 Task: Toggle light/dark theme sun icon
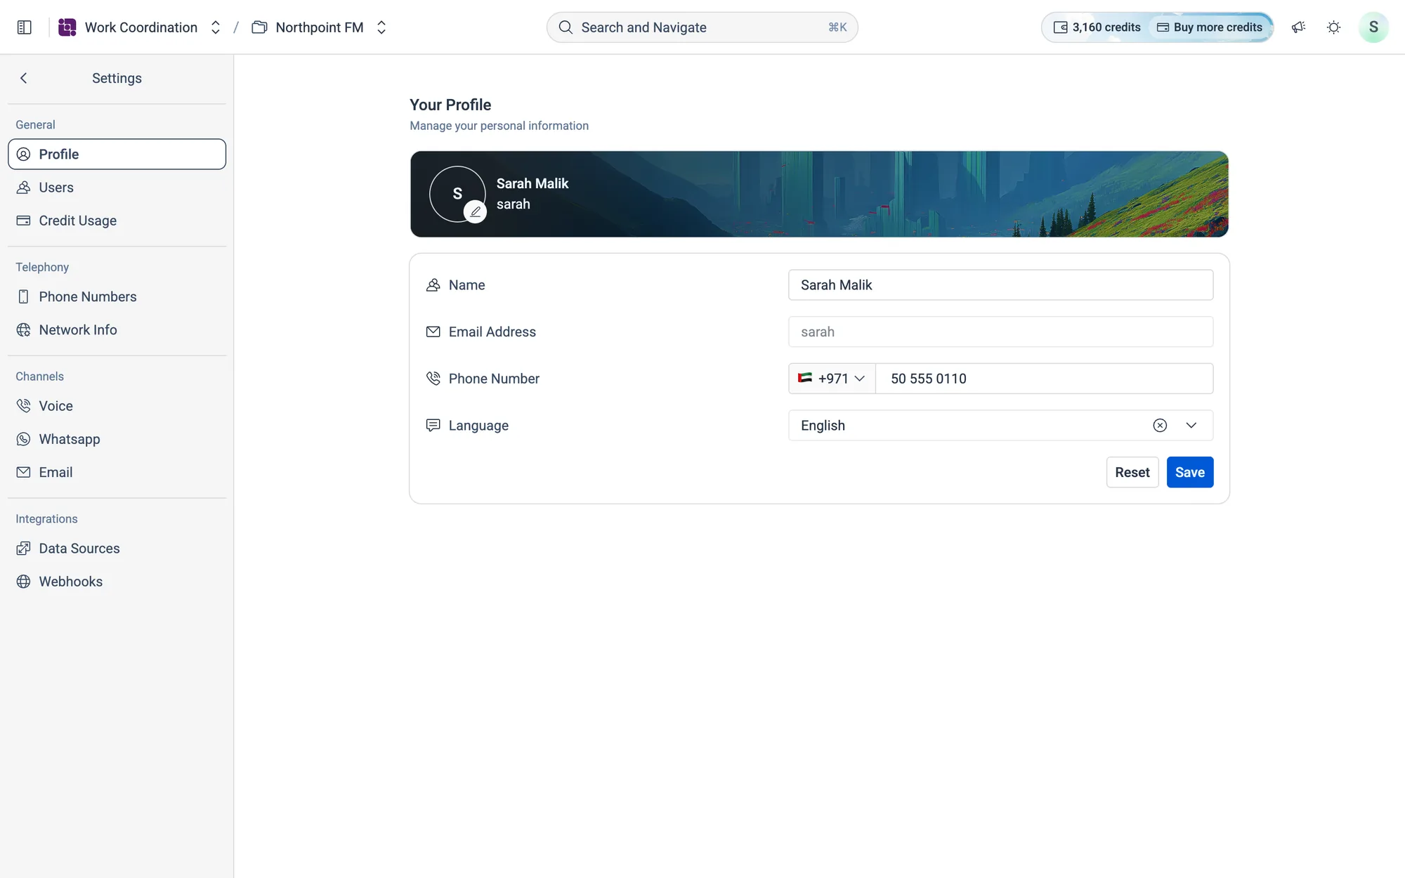(1333, 27)
